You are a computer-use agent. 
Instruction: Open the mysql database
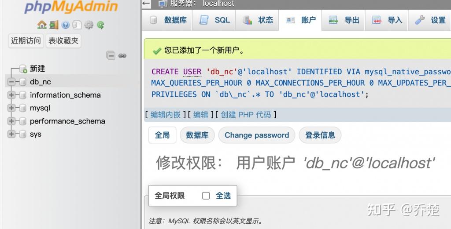pos(40,108)
